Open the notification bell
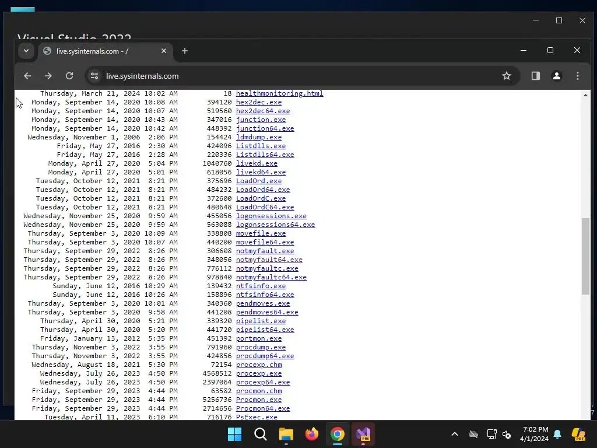Screen dimensions: 597x448 (x=557, y=434)
